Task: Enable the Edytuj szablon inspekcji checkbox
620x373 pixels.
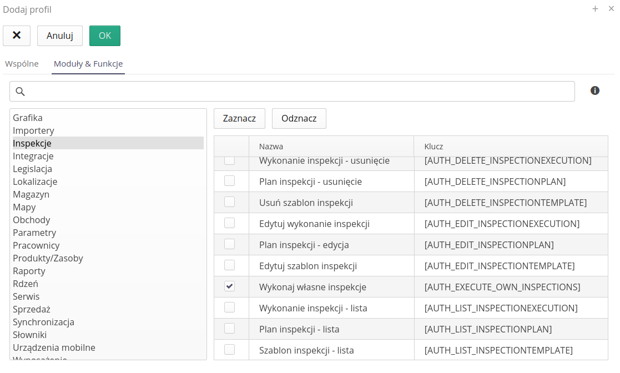Action: 229,265
